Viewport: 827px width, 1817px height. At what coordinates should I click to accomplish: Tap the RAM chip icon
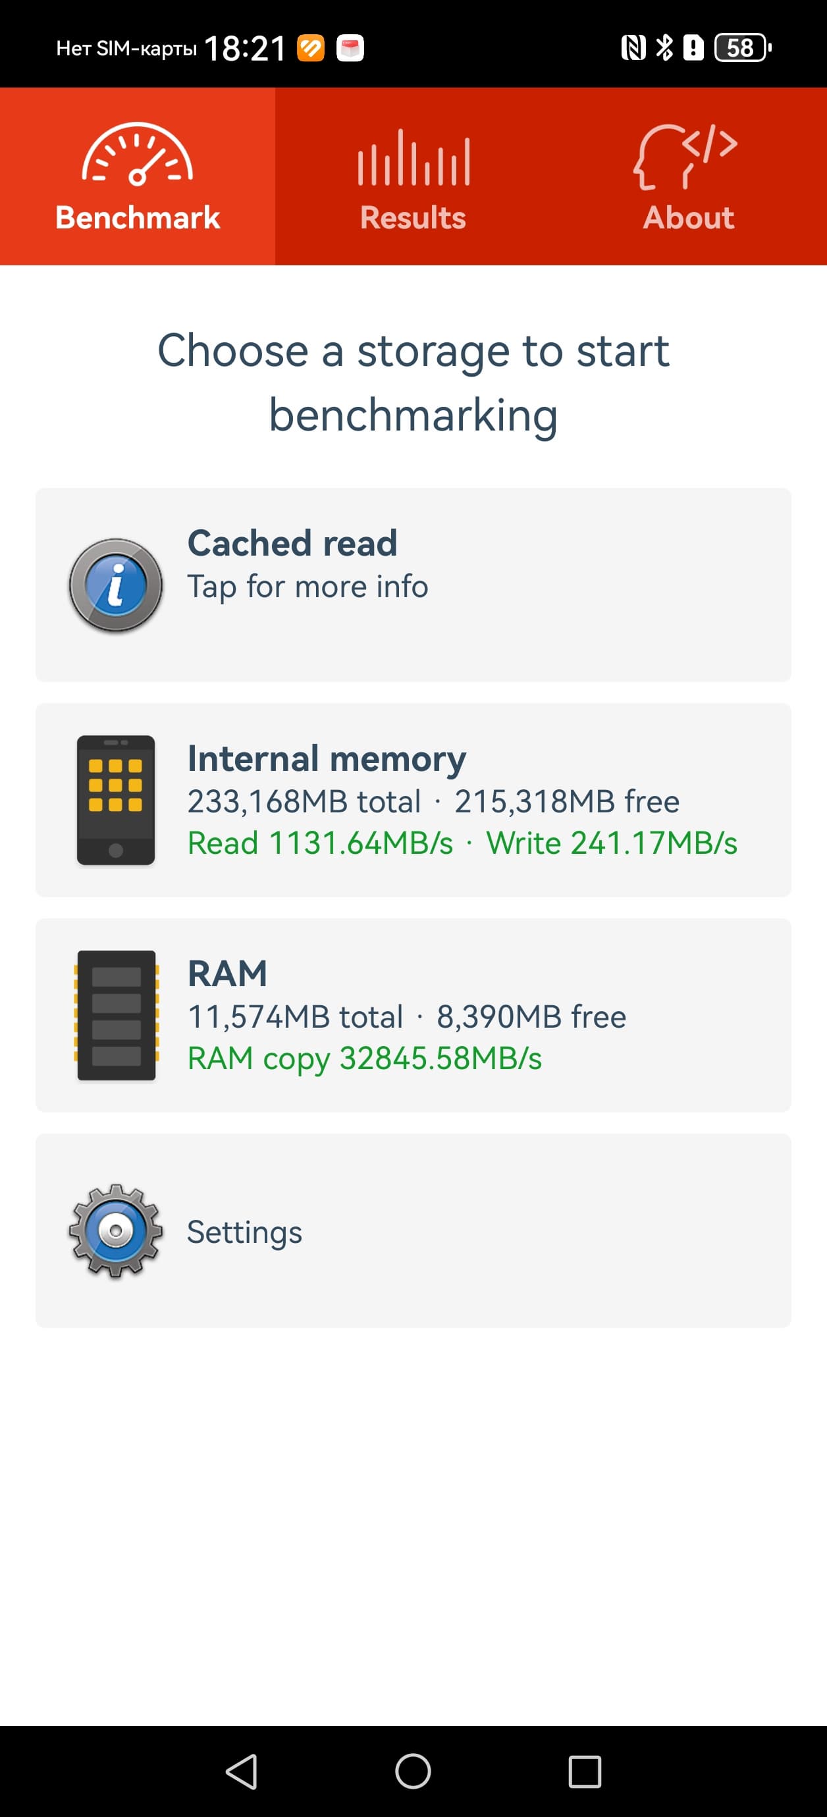pyautogui.click(x=116, y=1015)
